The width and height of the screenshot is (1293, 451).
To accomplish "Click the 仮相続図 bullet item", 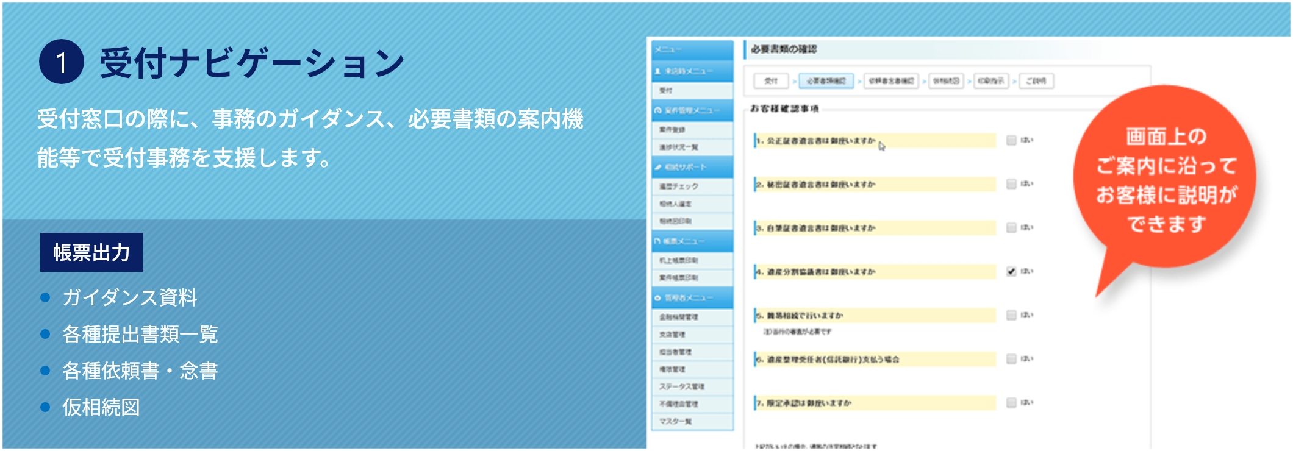I will (101, 407).
